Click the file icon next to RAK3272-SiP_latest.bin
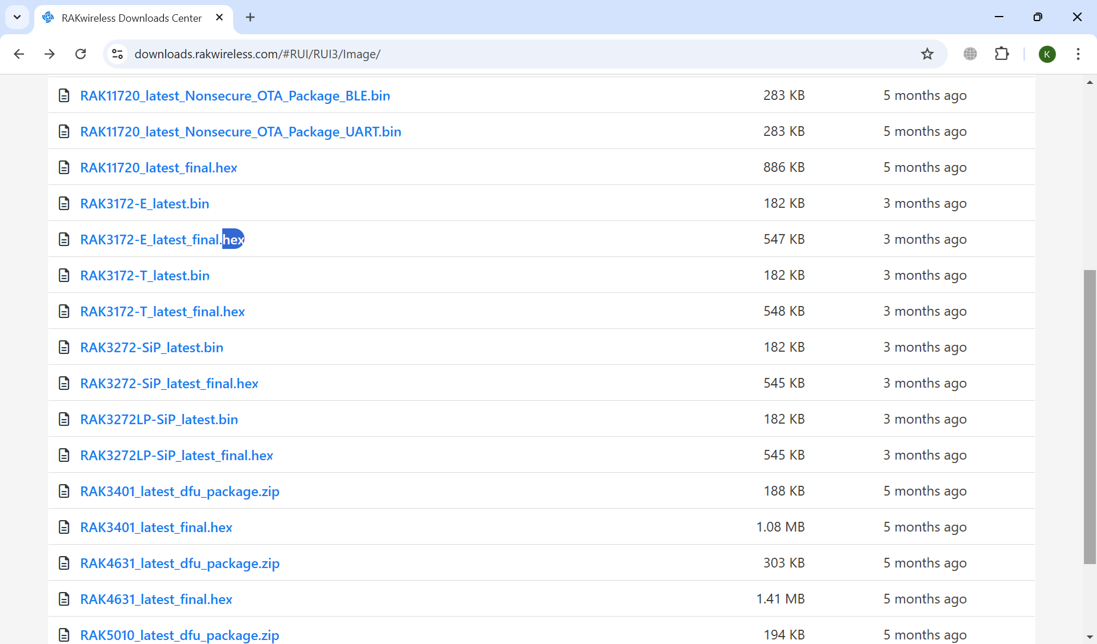 click(65, 347)
